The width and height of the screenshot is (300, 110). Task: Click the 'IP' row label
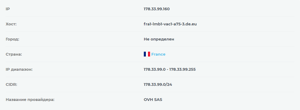pos(8,9)
